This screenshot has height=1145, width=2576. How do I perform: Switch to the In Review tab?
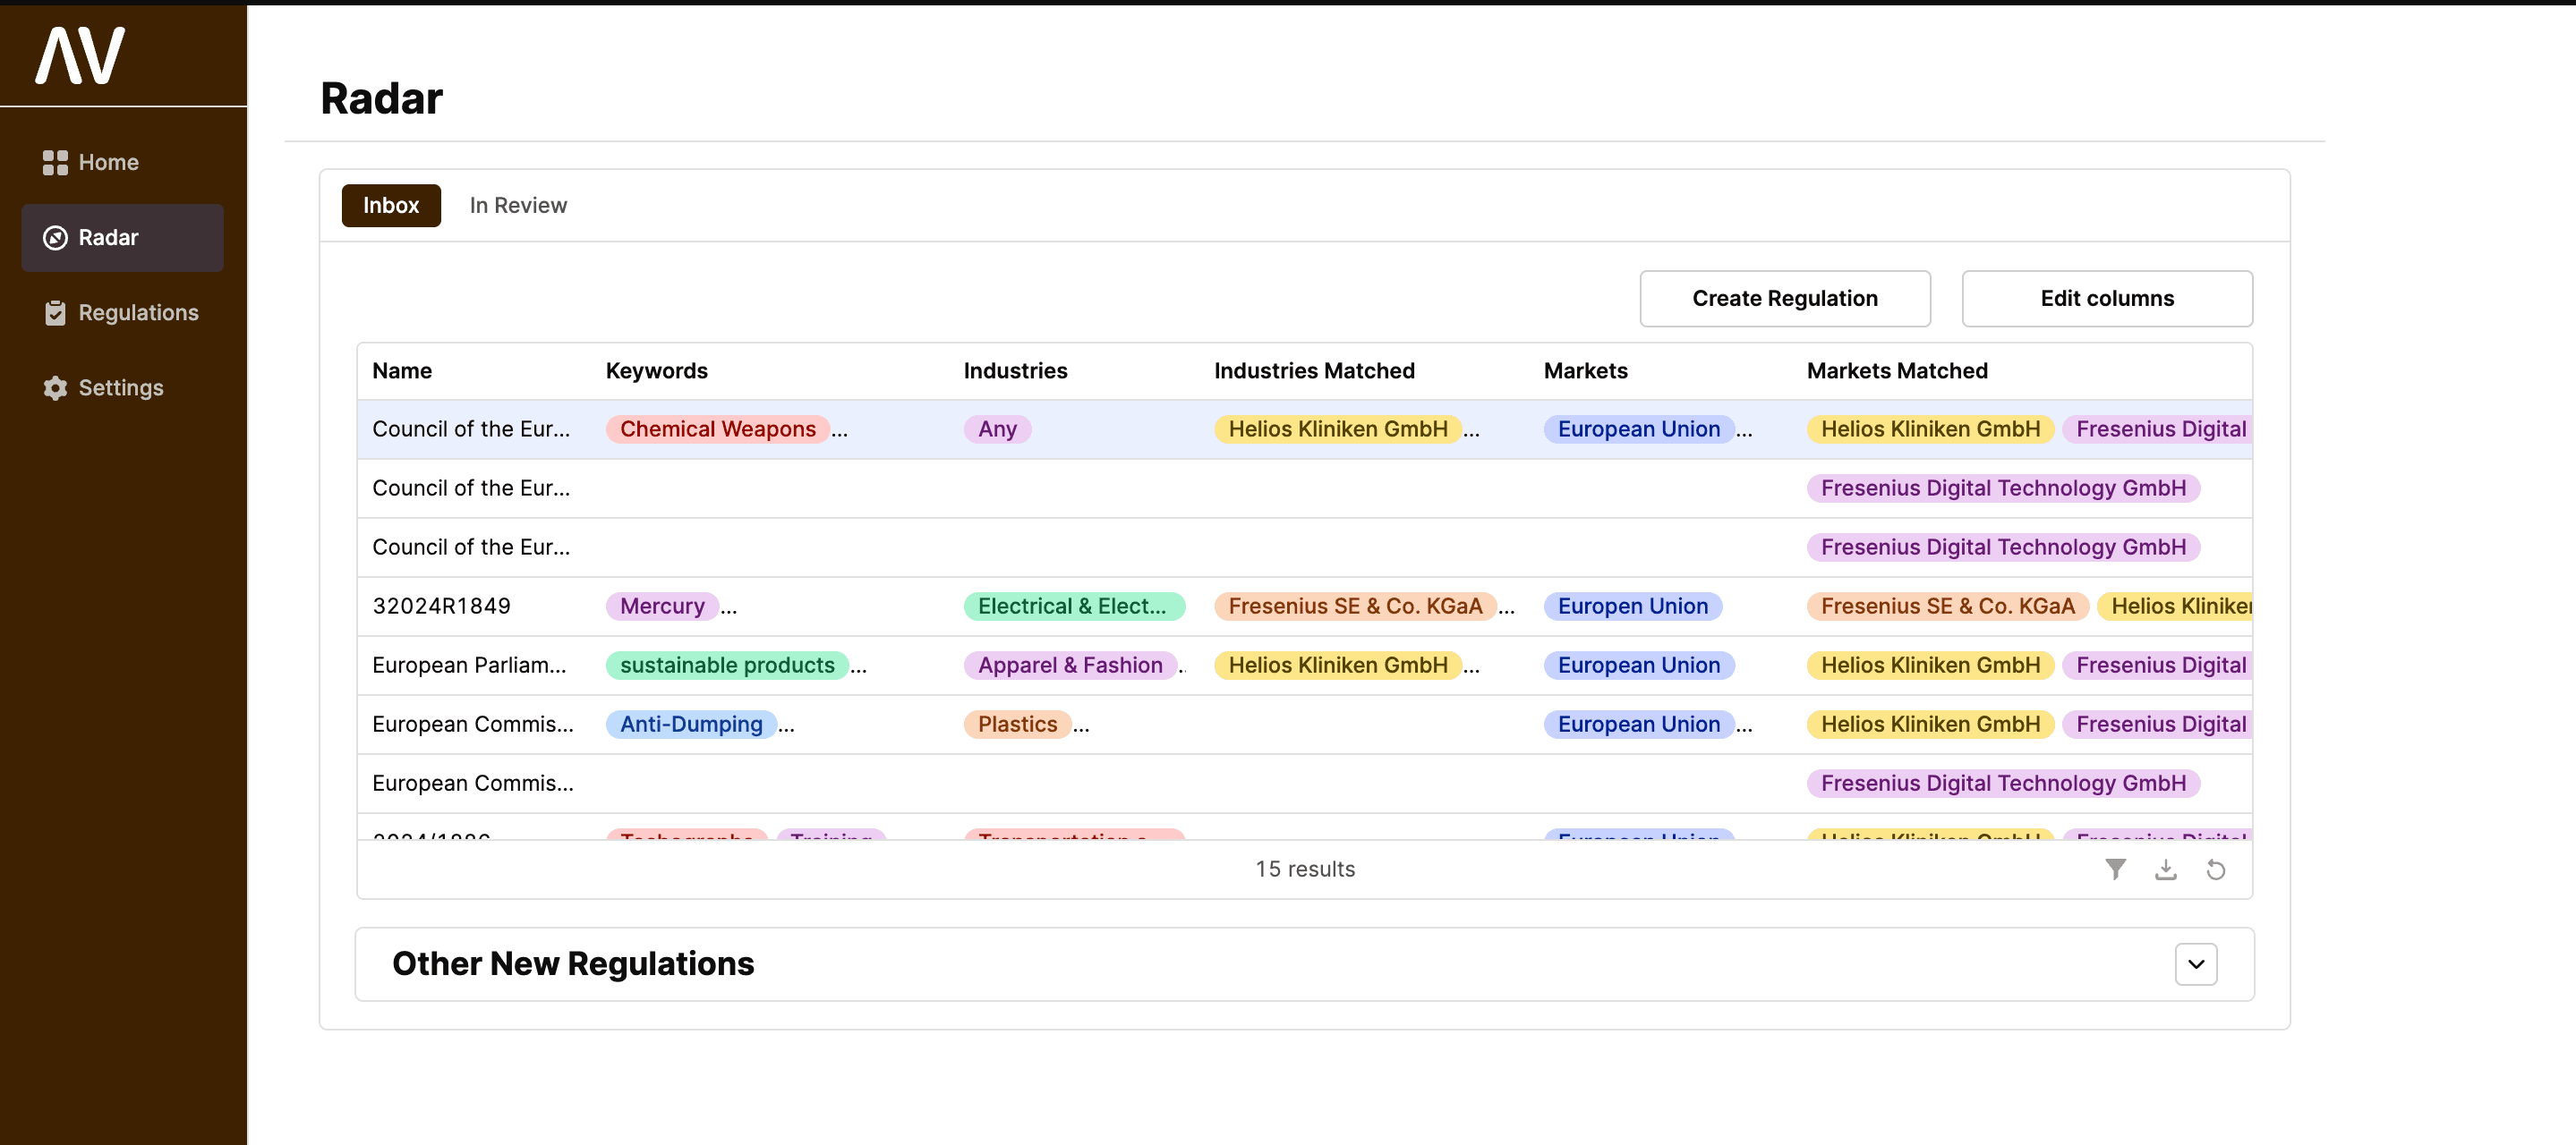[518, 205]
